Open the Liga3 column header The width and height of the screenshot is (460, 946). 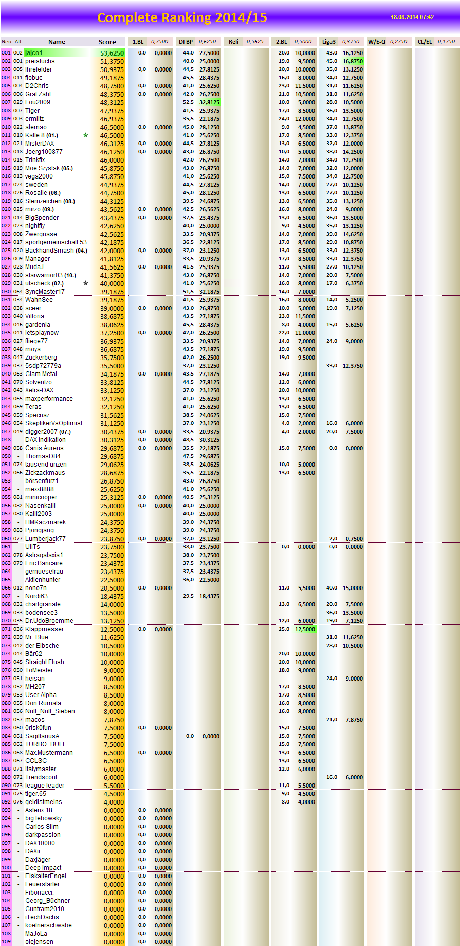click(329, 42)
